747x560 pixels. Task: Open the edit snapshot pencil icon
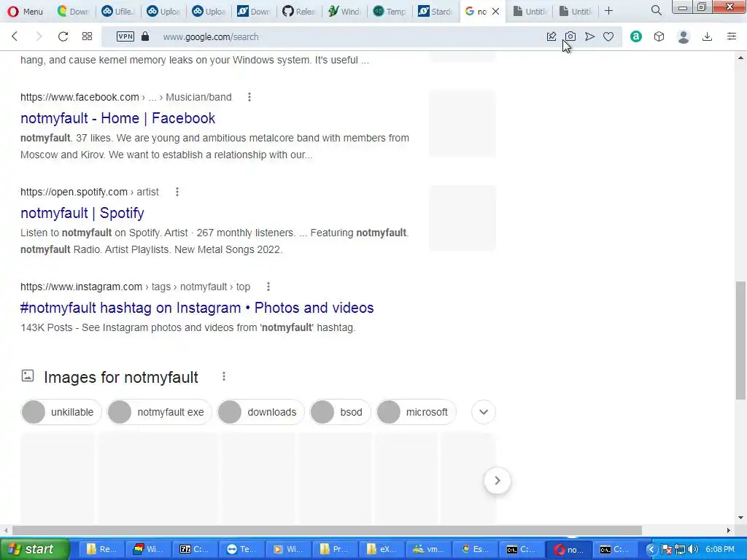tap(551, 36)
